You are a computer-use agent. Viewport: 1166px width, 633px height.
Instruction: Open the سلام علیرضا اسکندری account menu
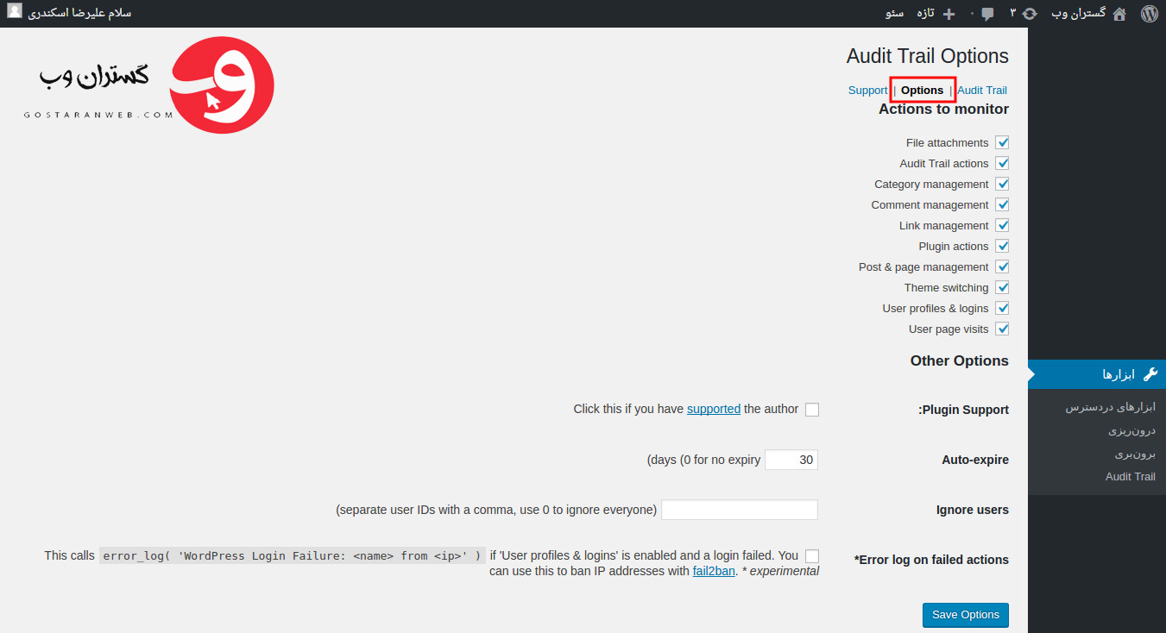point(80,14)
